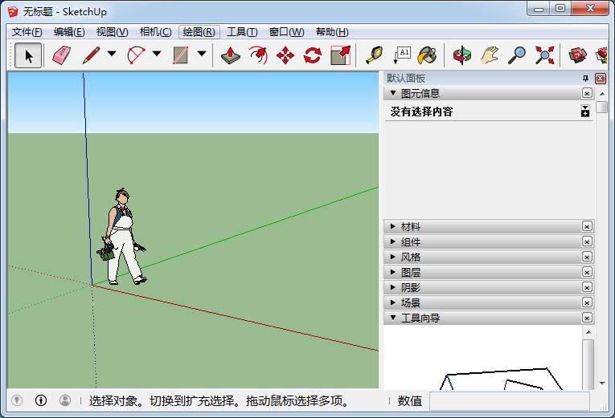Open the 文件(F) menu

pos(27,32)
